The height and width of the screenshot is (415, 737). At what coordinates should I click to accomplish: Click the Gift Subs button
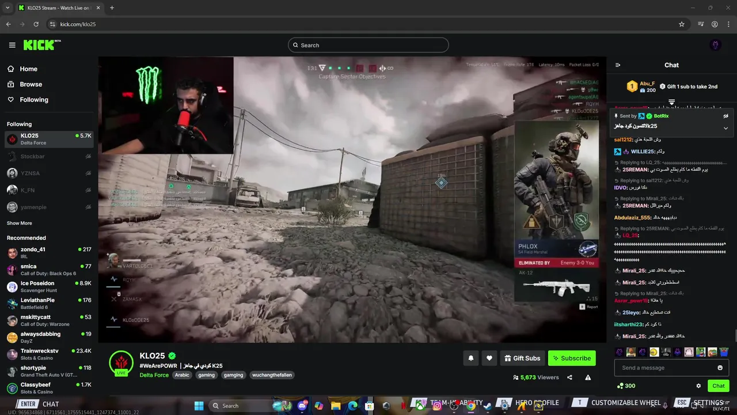pyautogui.click(x=522, y=358)
